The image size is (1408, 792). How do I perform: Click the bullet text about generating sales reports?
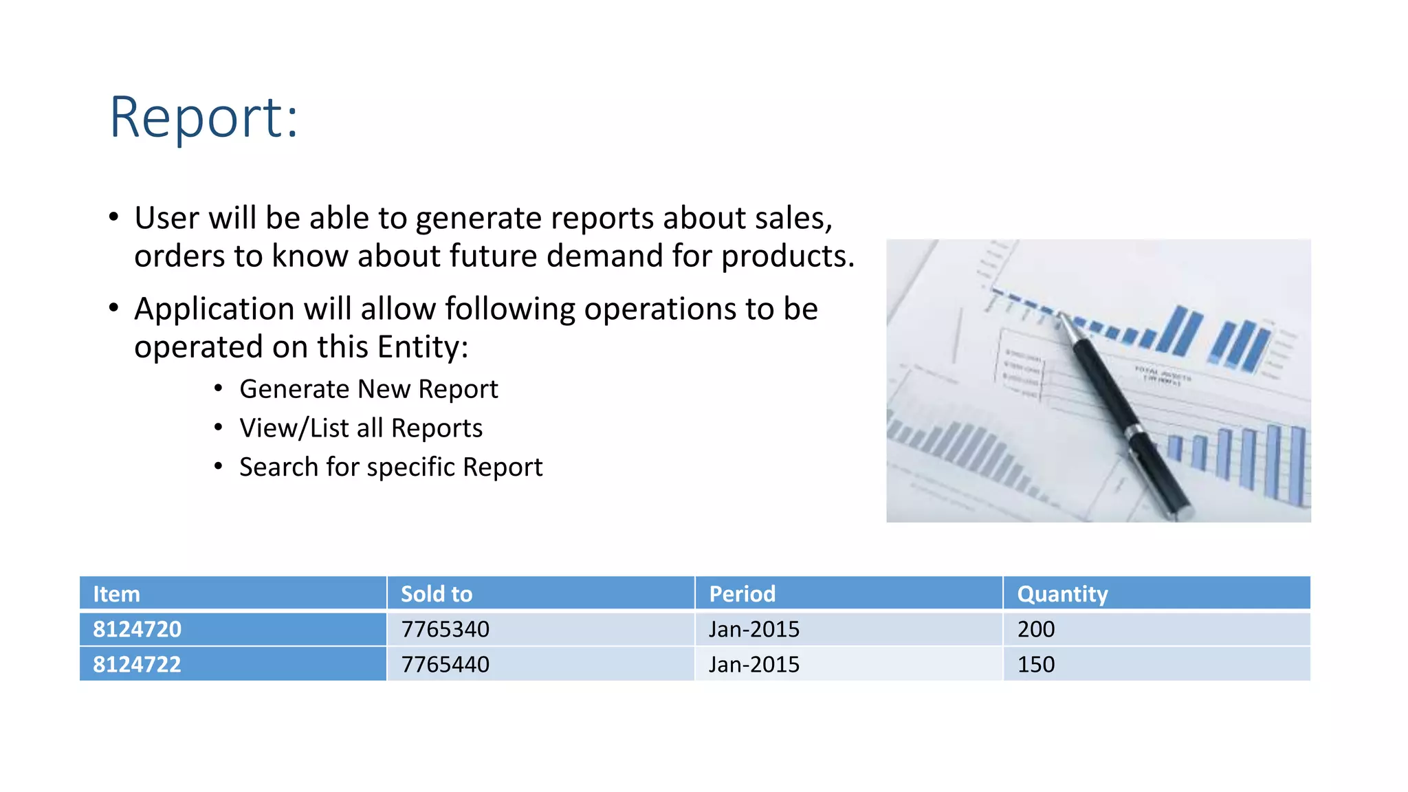click(494, 236)
